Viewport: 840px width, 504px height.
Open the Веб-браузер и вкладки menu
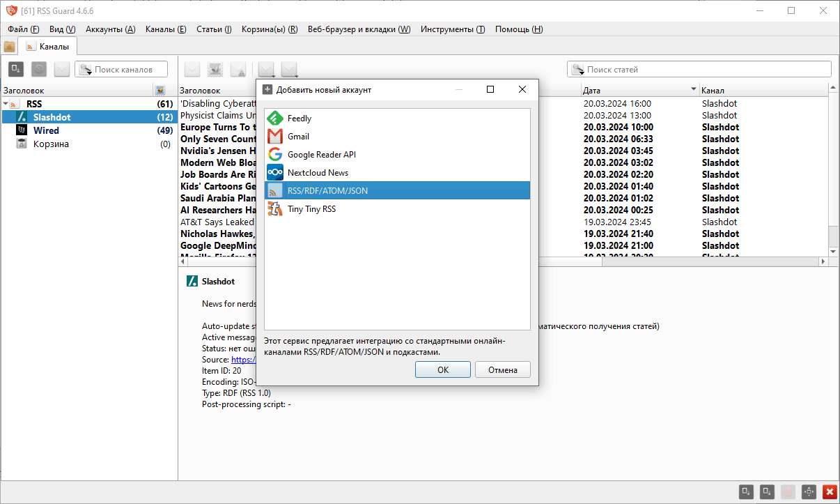coord(359,29)
